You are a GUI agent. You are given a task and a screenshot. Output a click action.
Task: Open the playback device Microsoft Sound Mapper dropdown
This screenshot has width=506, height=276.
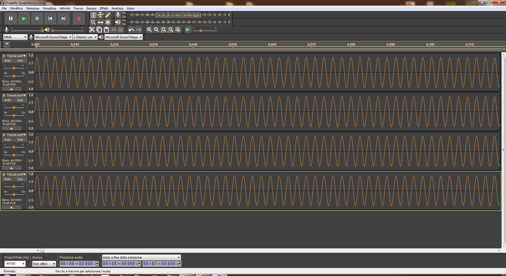coord(124,37)
